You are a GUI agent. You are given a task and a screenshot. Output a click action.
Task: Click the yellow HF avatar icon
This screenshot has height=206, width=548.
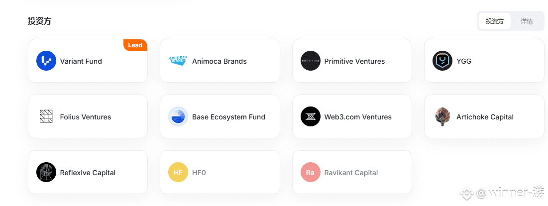pos(178,172)
